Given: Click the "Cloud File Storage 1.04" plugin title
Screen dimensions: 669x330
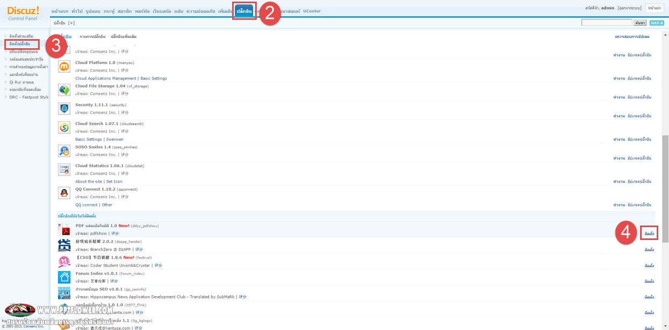Looking at the screenshot, I should 100,86.
